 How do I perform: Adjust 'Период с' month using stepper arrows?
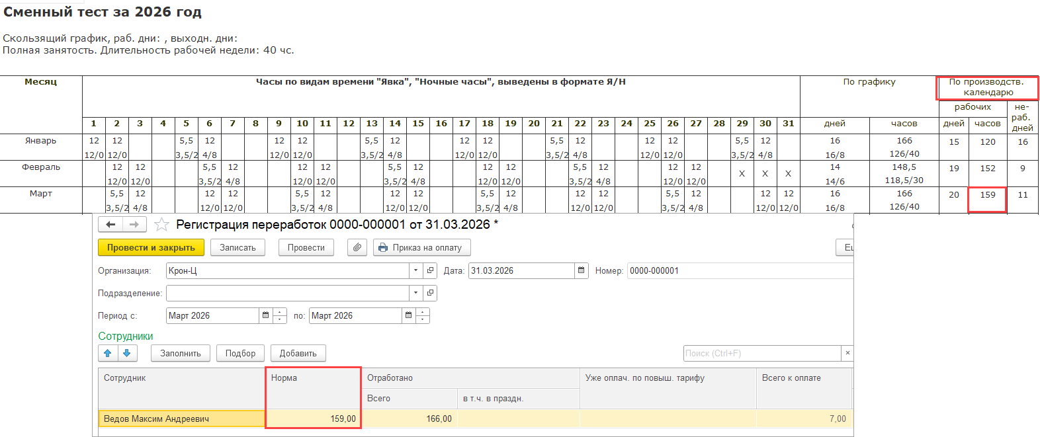[x=280, y=315]
